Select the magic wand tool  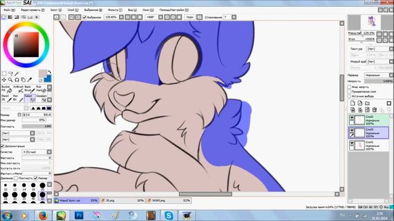[x=17, y=74]
